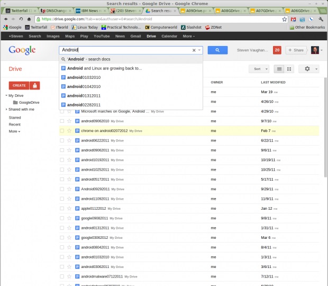The width and height of the screenshot is (328, 286).
Task: Open account dropdown arrow beside profile photo
Action: (322, 50)
